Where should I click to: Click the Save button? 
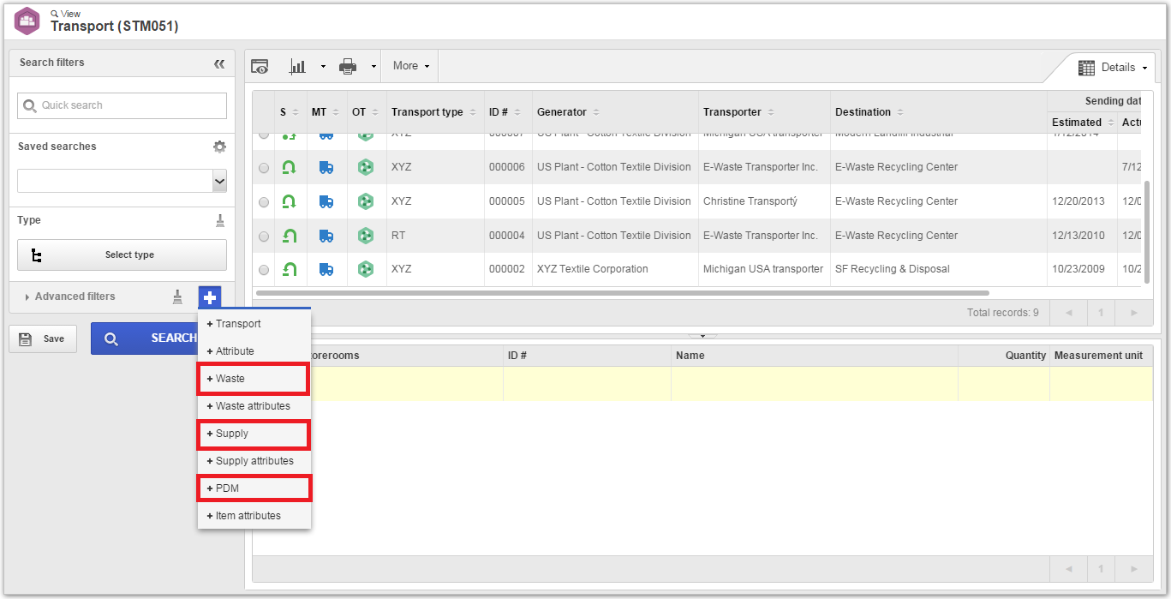click(43, 338)
